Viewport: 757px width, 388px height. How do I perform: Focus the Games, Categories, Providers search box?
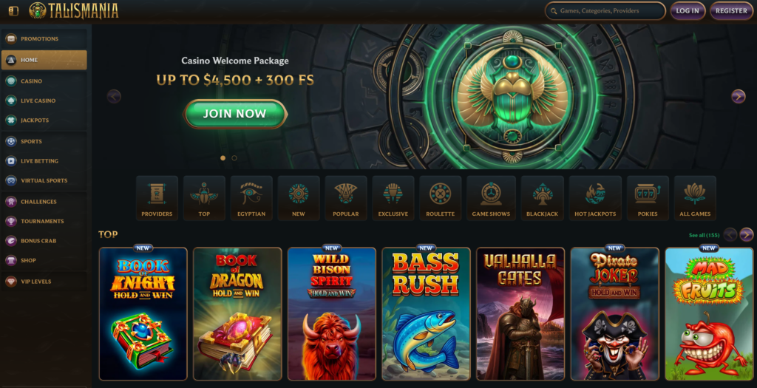pos(605,10)
